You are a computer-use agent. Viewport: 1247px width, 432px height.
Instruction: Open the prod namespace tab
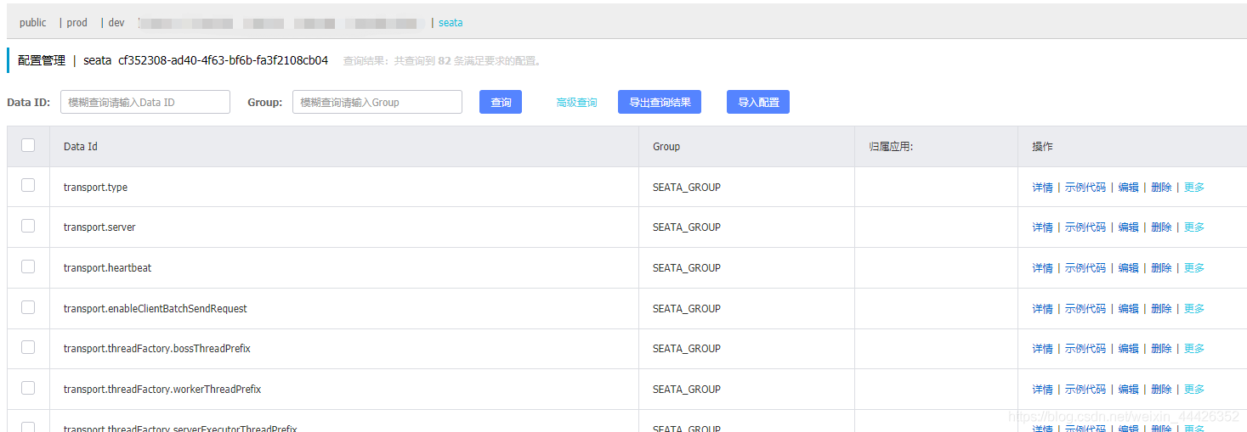(77, 23)
